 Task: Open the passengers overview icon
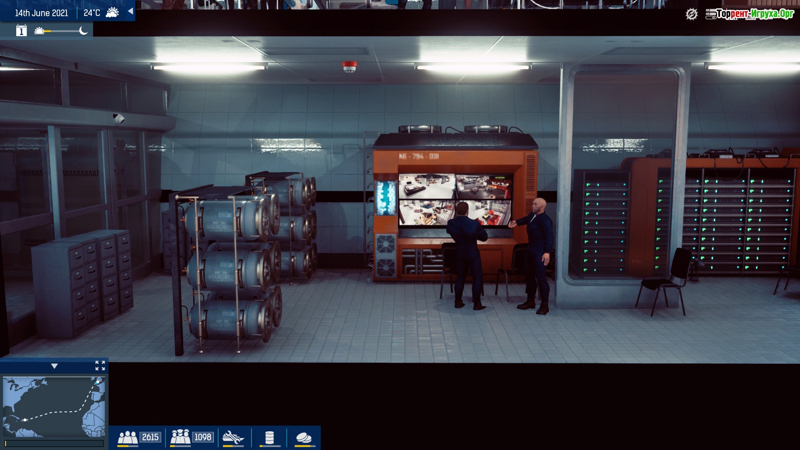click(127, 437)
